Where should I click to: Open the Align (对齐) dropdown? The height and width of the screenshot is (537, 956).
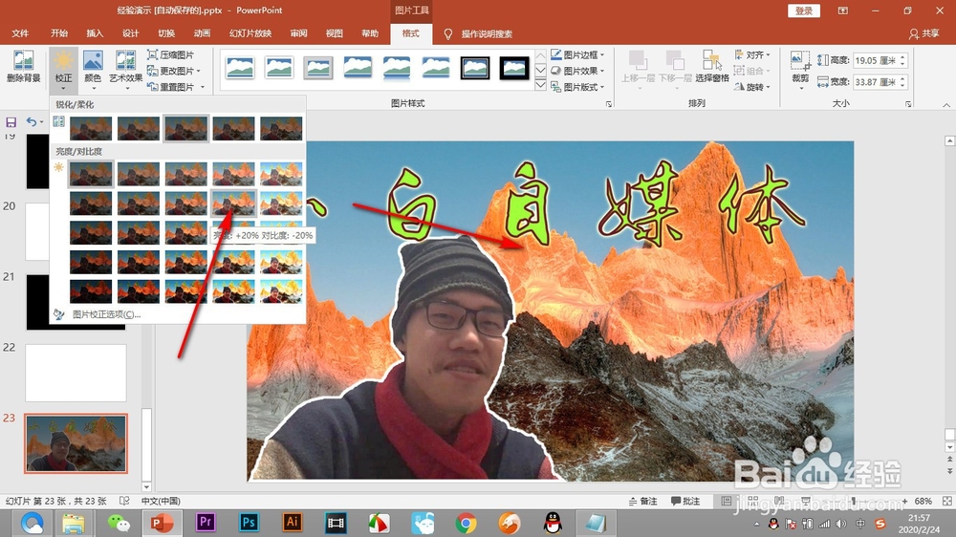pyautogui.click(x=752, y=54)
